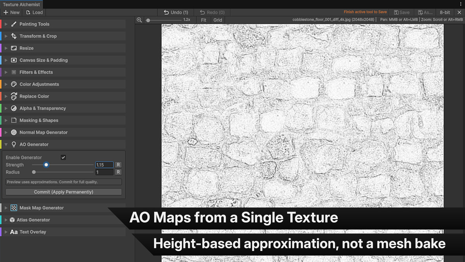The image size is (465, 262).
Task: Uncheck the Enable Generator checkbox
Action: 64,157
